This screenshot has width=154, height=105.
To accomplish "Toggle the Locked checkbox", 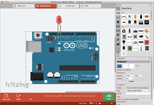I will (x=127, y=81).
